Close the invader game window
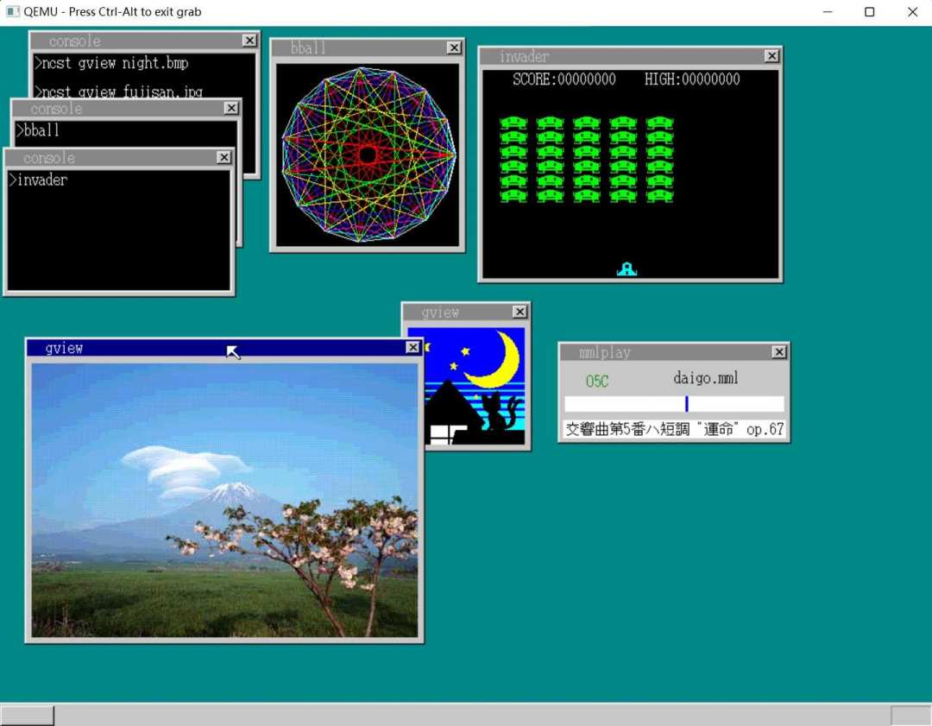 tap(771, 56)
